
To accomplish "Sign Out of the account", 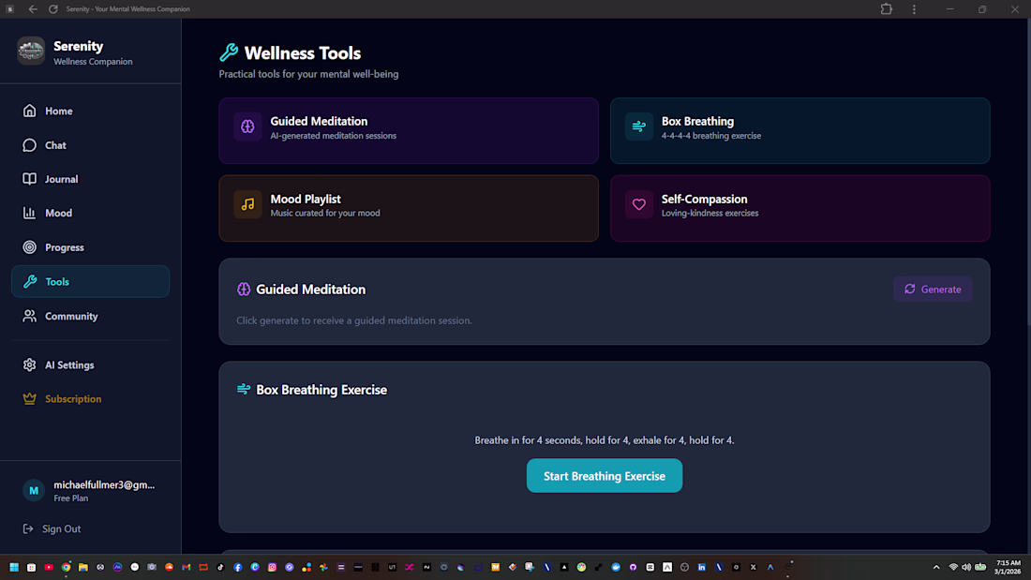I will (52, 528).
